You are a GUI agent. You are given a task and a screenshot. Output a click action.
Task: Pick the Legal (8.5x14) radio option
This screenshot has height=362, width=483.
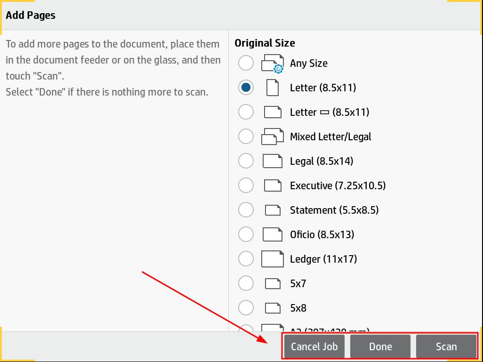(246, 161)
